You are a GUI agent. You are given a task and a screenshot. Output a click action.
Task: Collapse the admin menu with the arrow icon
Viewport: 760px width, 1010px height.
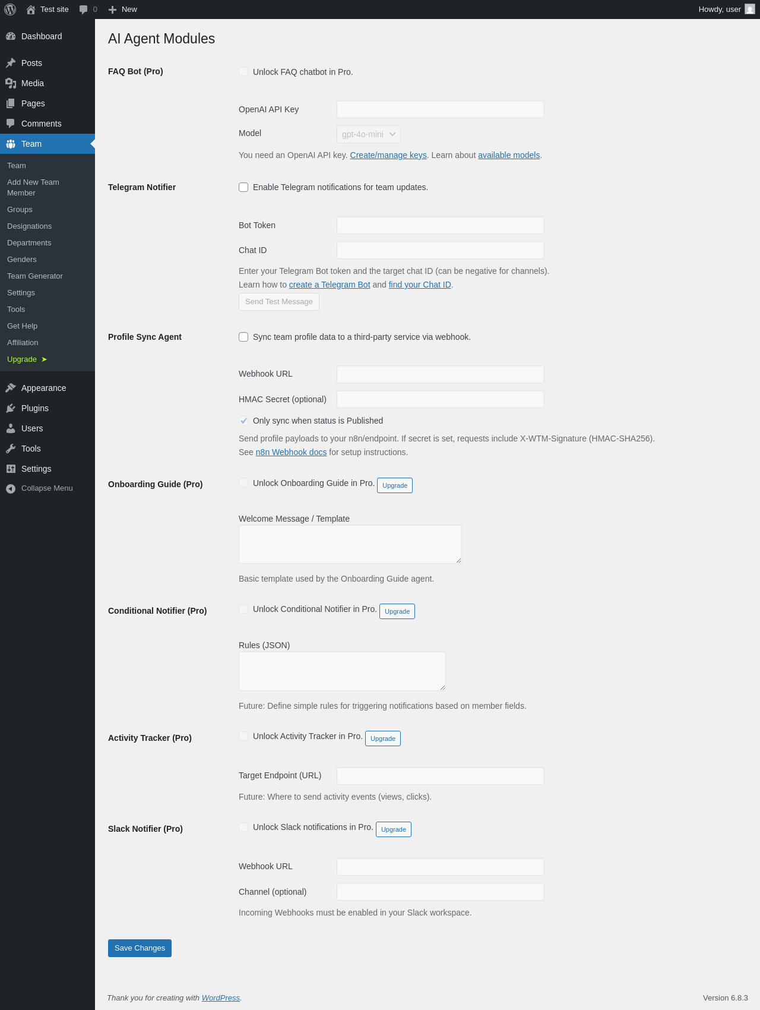coord(11,488)
